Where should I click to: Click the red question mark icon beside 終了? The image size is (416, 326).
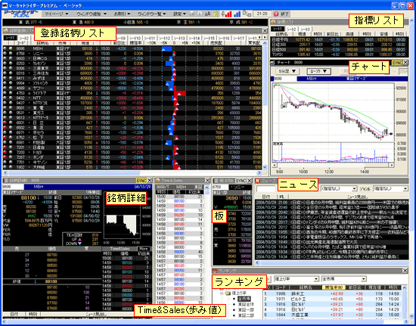tap(276, 14)
